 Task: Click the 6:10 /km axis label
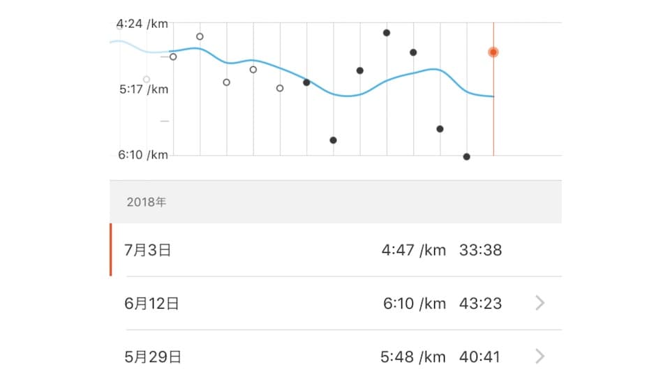pos(143,155)
